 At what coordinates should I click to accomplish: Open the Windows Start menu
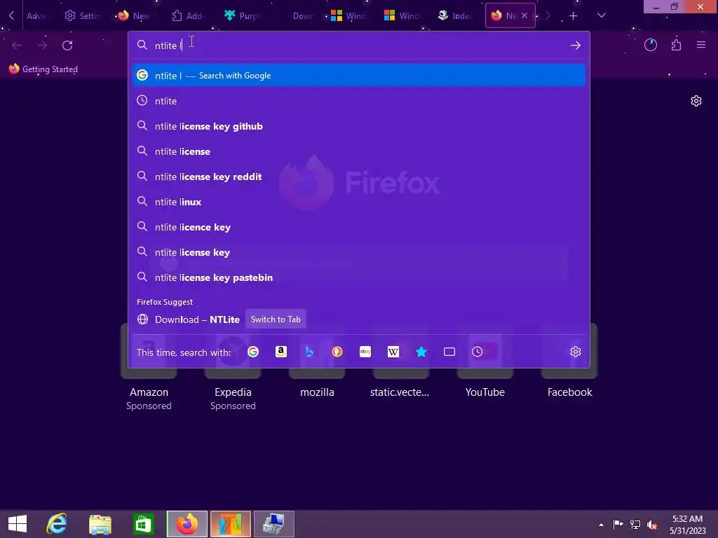(18, 524)
